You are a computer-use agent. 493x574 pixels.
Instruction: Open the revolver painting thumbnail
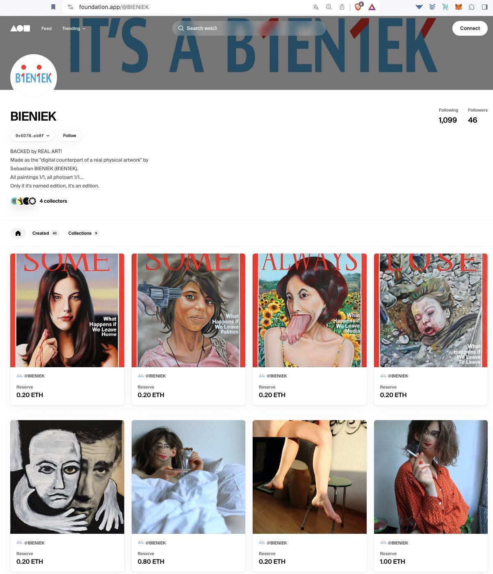point(188,310)
